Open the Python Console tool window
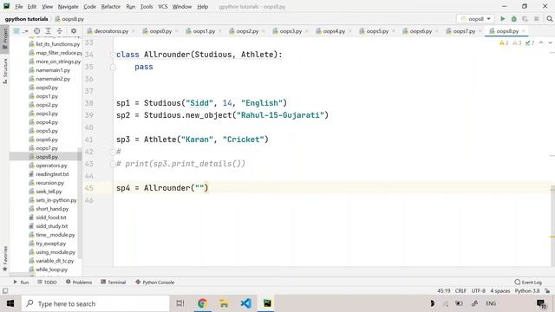The height and width of the screenshot is (312, 555). pos(154,283)
